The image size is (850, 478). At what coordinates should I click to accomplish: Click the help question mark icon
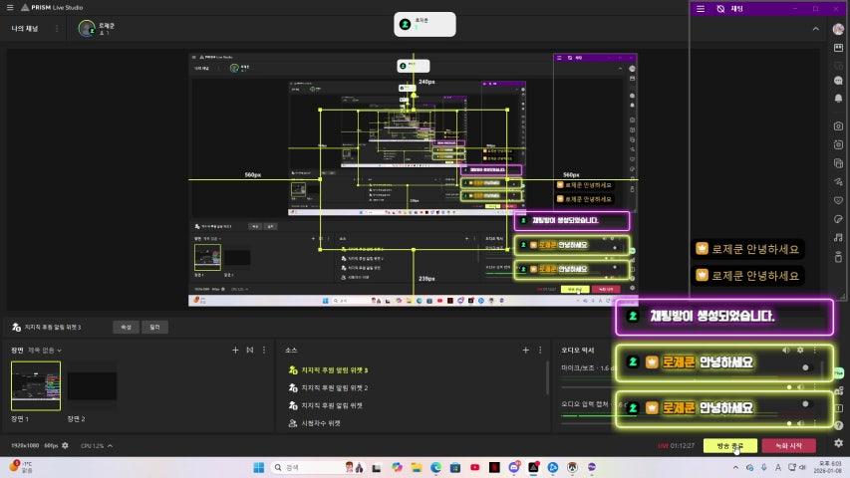click(838, 425)
